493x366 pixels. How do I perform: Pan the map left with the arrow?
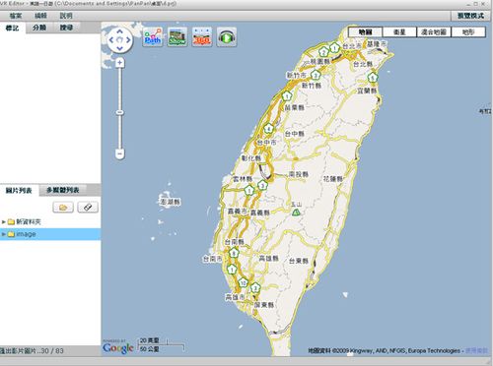tap(111, 40)
